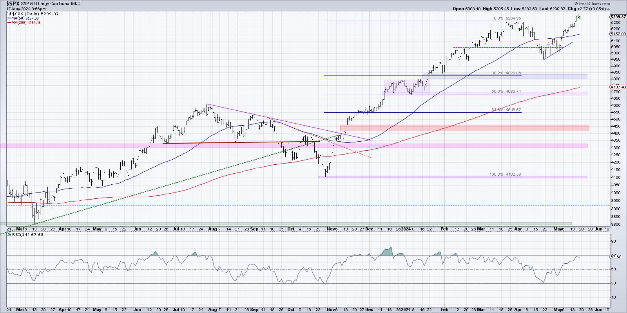Screen dimensions: 627x313
Task: Click the 67.68 RSI value tag
Action: click(616, 257)
